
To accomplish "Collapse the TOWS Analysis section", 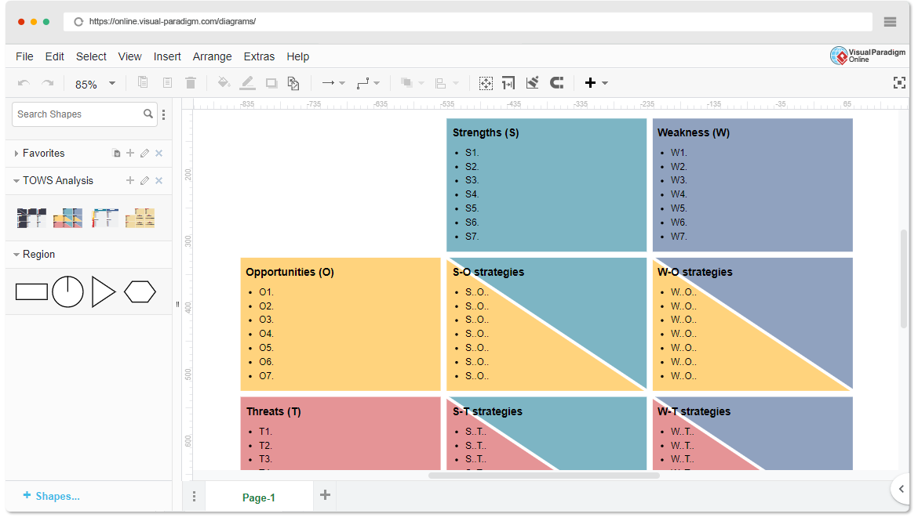I will click(16, 181).
